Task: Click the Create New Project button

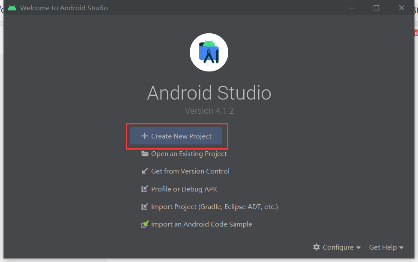Action: pyautogui.click(x=176, y=136)
